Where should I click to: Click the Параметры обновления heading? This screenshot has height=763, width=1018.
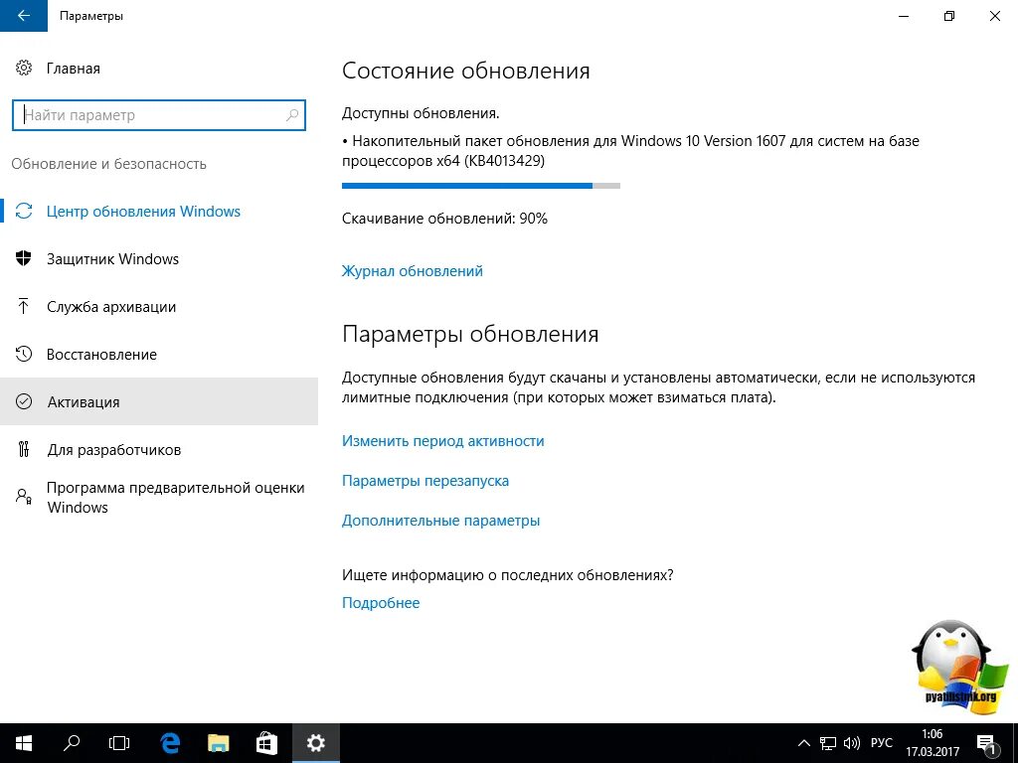470,334
